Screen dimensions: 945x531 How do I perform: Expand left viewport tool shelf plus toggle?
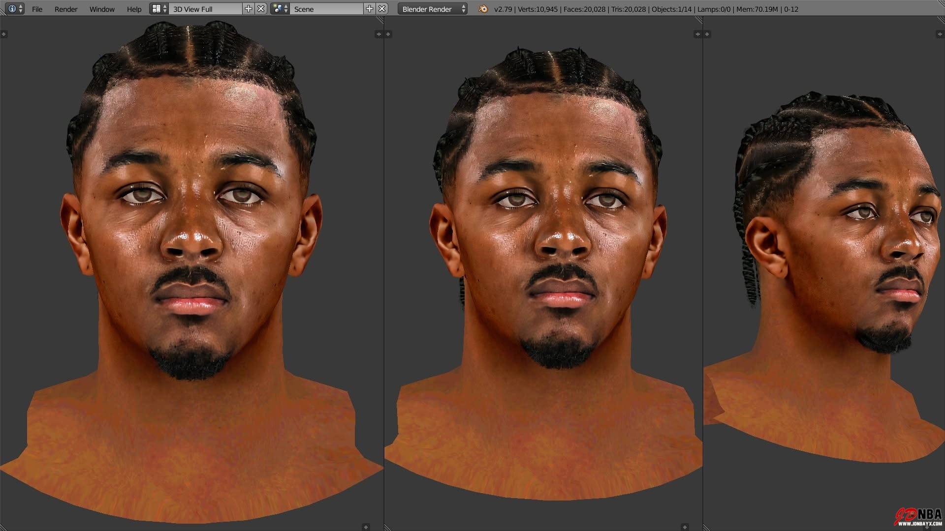pos(4,34)
